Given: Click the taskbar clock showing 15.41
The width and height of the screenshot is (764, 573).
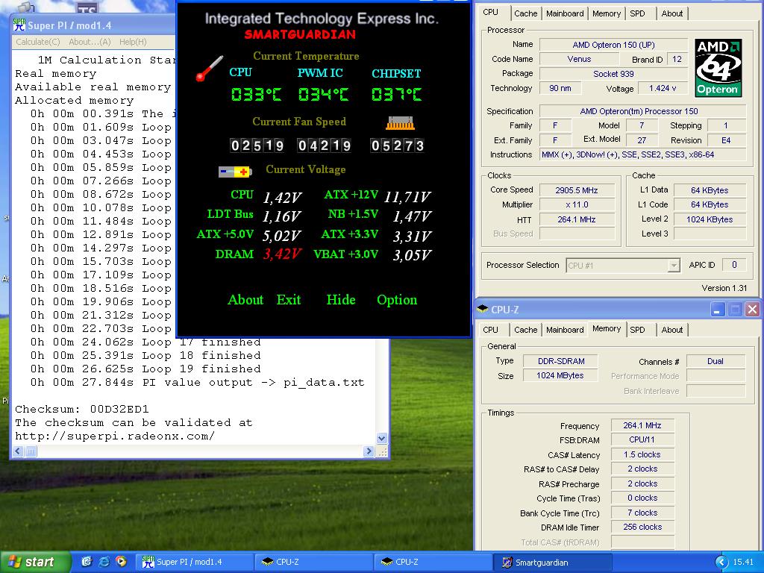Looking at the screenshot, I should click(x=743, y=563).
